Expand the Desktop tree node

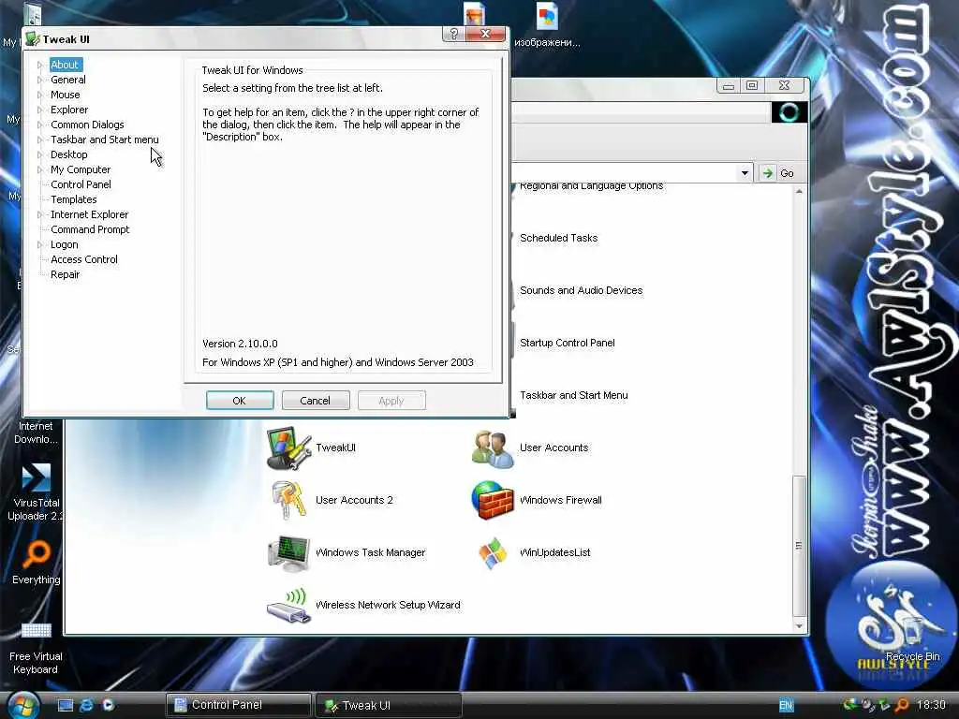coord(39,154)
